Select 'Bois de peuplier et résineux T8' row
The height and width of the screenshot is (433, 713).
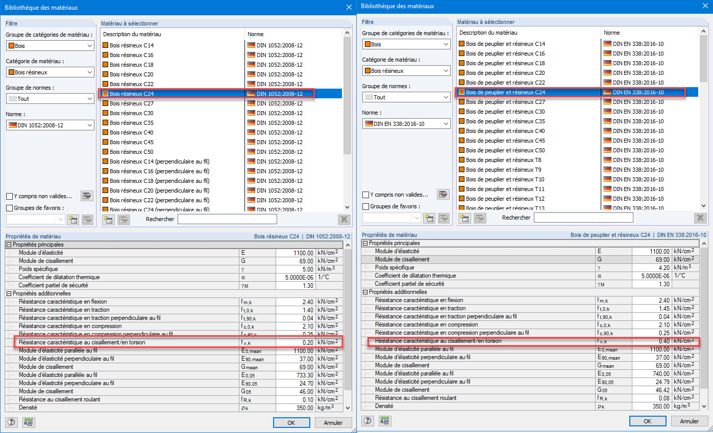578,160
